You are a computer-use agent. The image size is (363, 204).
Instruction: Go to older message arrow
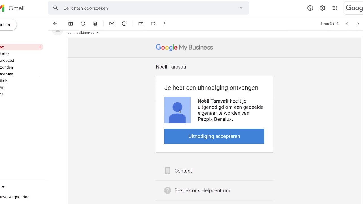pyautogui.click(x=358, y=24)
